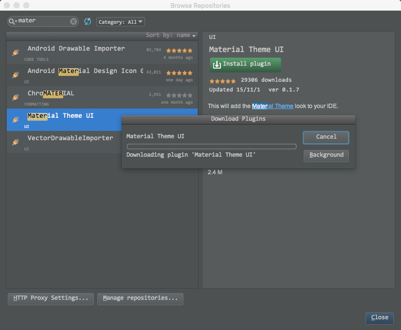Click the window's red close button

click(x=7, y=5)
